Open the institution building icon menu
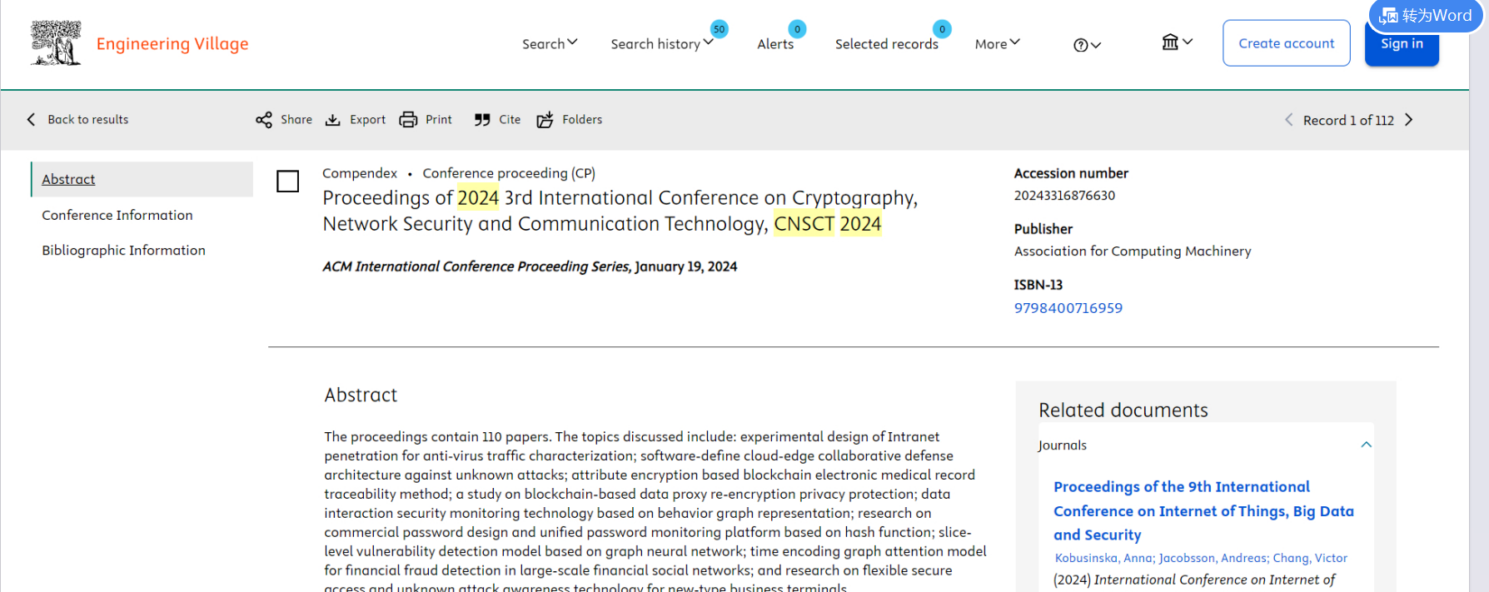The height and width of the screenshot is (592, 1489). [x=1170, y=42]
